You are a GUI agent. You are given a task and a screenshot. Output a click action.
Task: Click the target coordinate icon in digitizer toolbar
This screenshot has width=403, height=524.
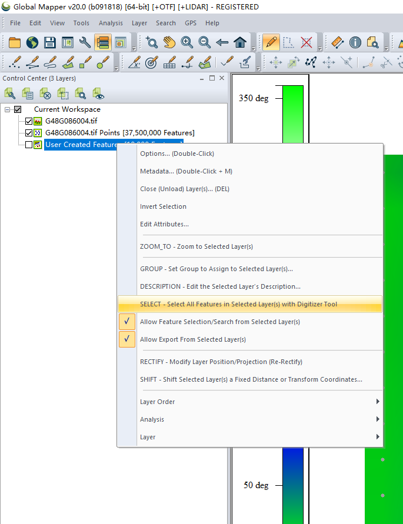tap(152, 62)
